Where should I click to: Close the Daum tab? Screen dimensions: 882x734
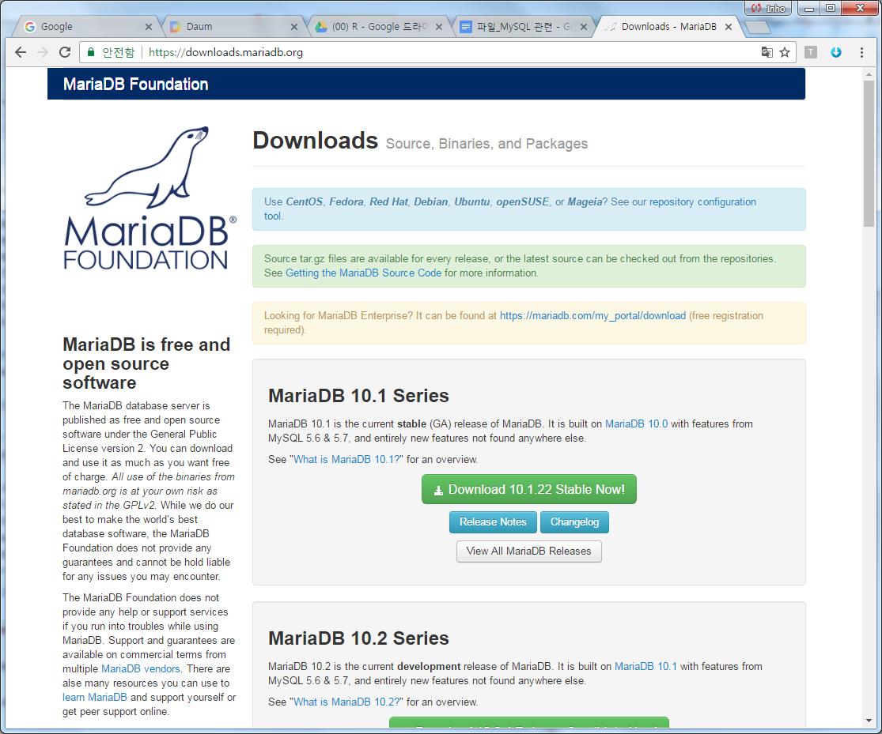pyautogui.click(x=294, y=26)
